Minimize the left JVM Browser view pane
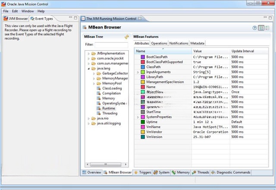Screen dimensions: 276x190 [71, 17]
